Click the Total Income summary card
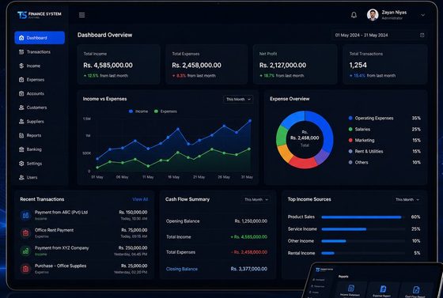This screenshot has width=443, height=298. 119,64
